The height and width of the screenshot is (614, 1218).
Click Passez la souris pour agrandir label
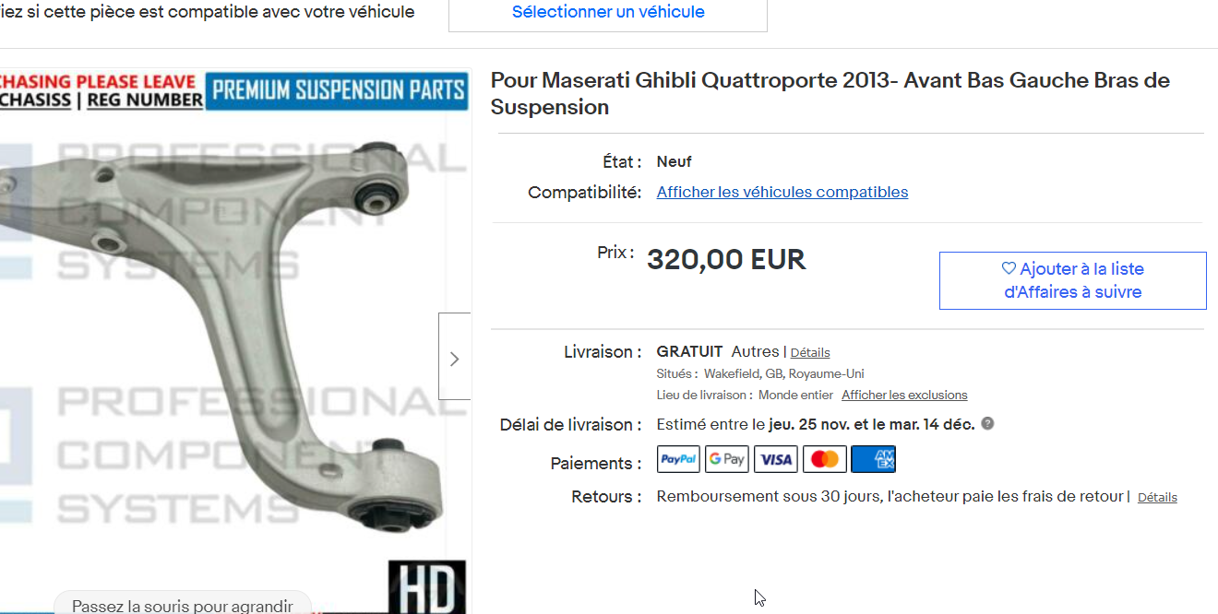(183, 605)
